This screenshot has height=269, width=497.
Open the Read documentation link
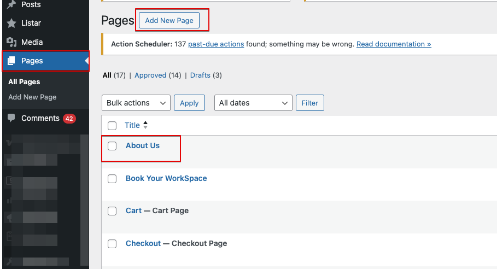coord(394,44)
